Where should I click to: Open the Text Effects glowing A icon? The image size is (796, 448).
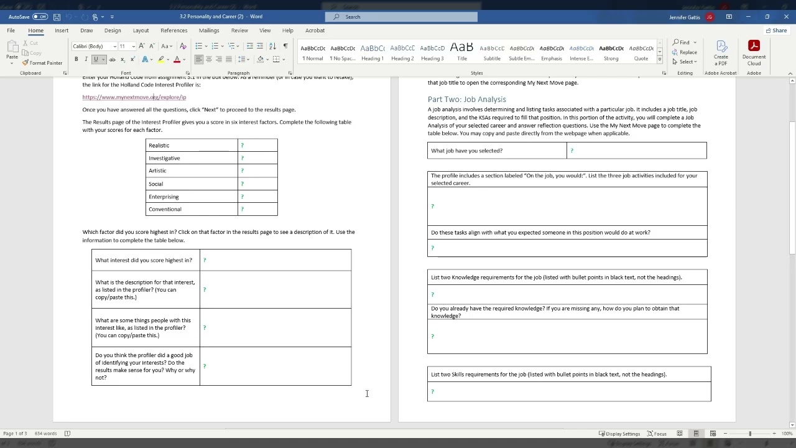[145, 60]
